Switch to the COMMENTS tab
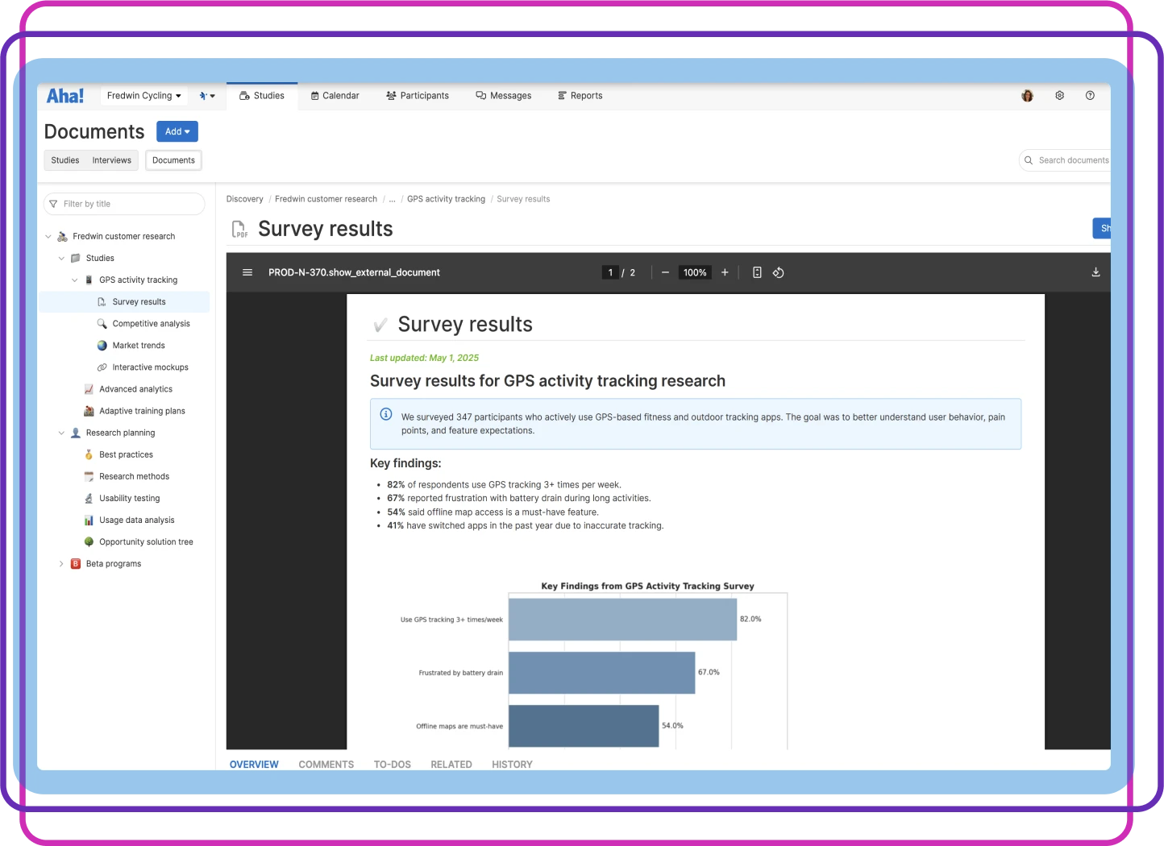The width and height of the screenshot is (1164, 846). click(x=326, y=765)
